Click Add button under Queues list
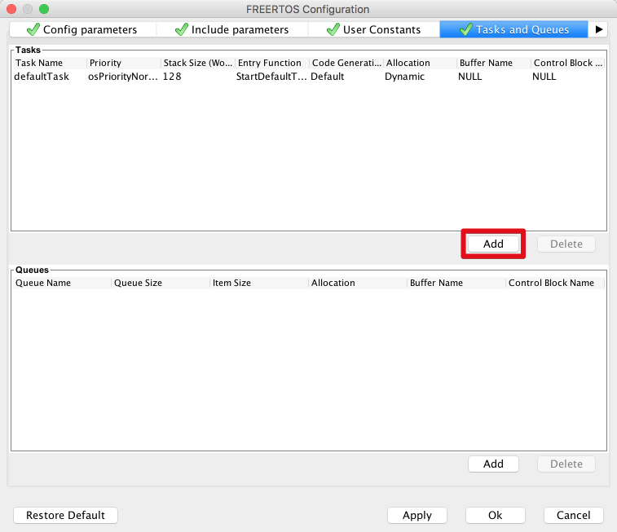 tap(493, 464)
